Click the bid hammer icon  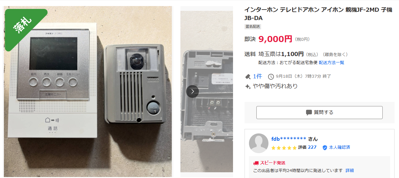coord(248,76)
